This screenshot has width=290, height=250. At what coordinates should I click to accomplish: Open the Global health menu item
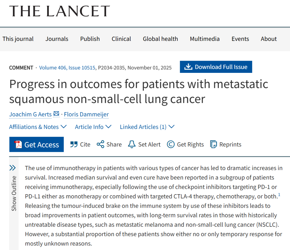[160, 39]
